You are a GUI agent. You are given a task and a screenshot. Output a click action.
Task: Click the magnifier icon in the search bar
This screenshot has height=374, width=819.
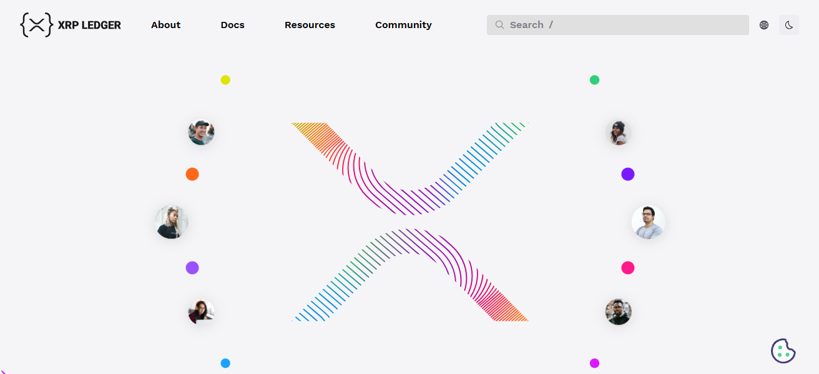click(x=499, y=25)
